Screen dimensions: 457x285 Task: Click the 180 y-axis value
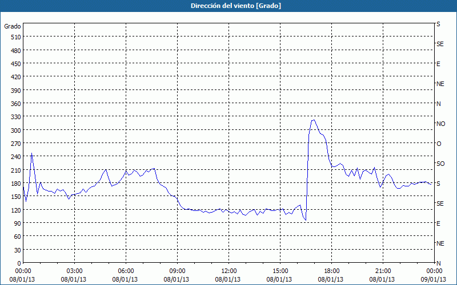tap(16, 184)
